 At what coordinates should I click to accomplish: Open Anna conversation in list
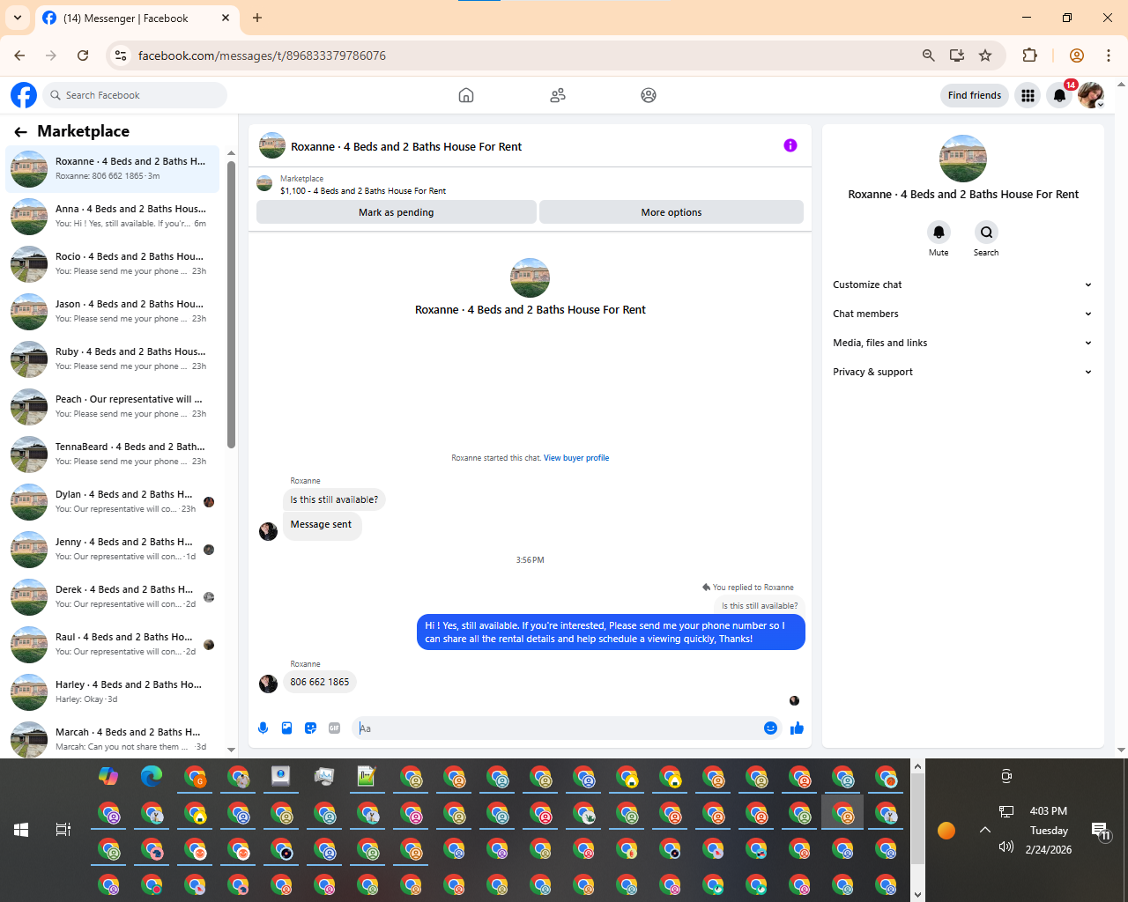click(113, 216)
